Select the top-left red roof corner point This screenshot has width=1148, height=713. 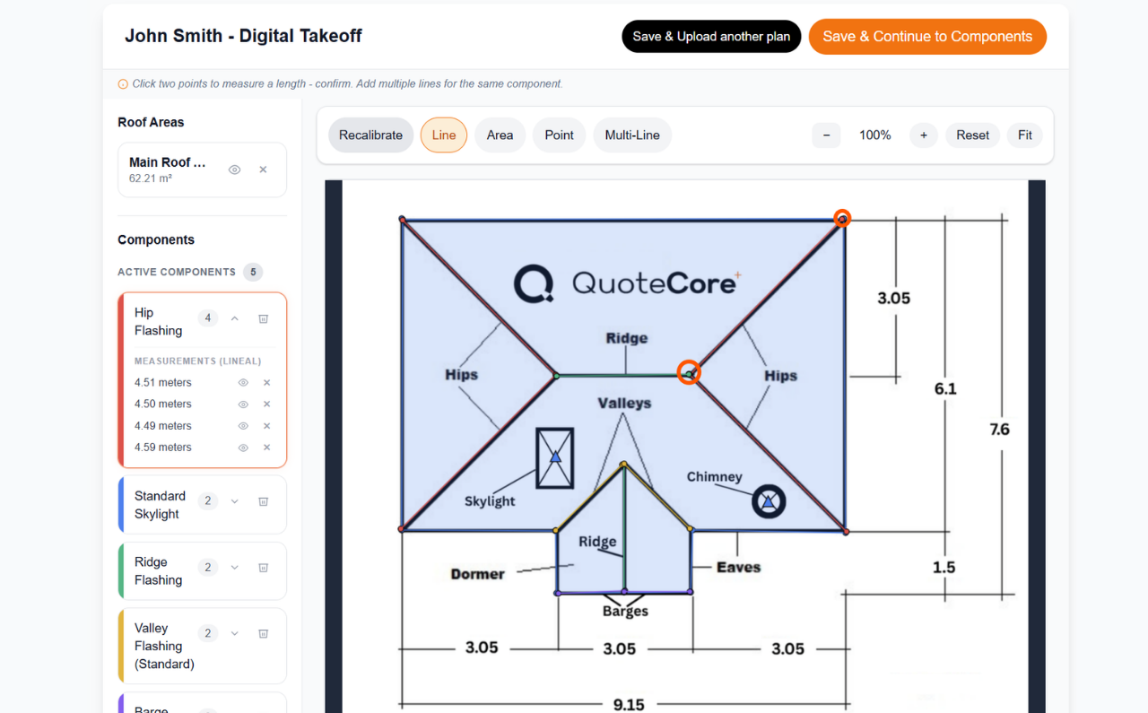click(x=402, y=219)
